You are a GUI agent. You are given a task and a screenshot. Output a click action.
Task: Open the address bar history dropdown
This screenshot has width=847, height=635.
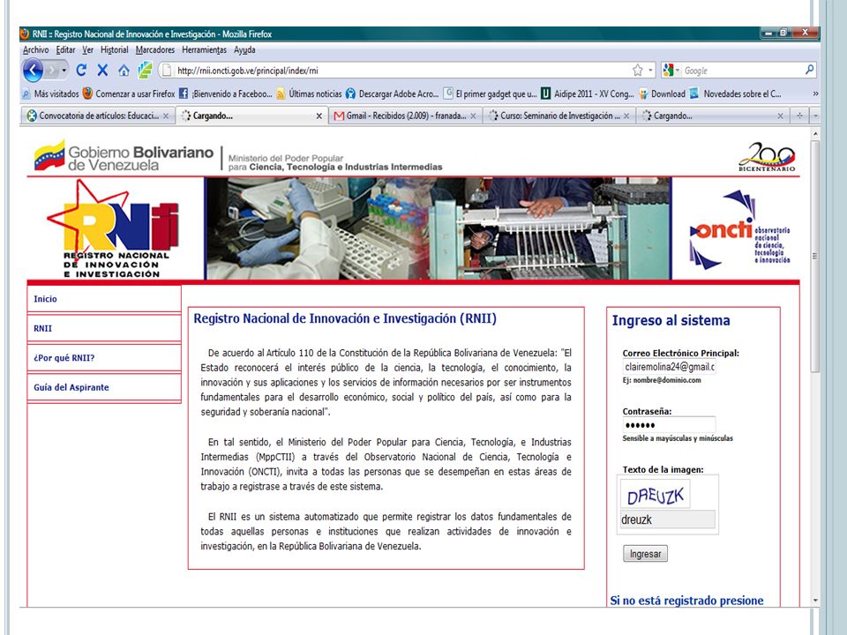coord(650,71)
